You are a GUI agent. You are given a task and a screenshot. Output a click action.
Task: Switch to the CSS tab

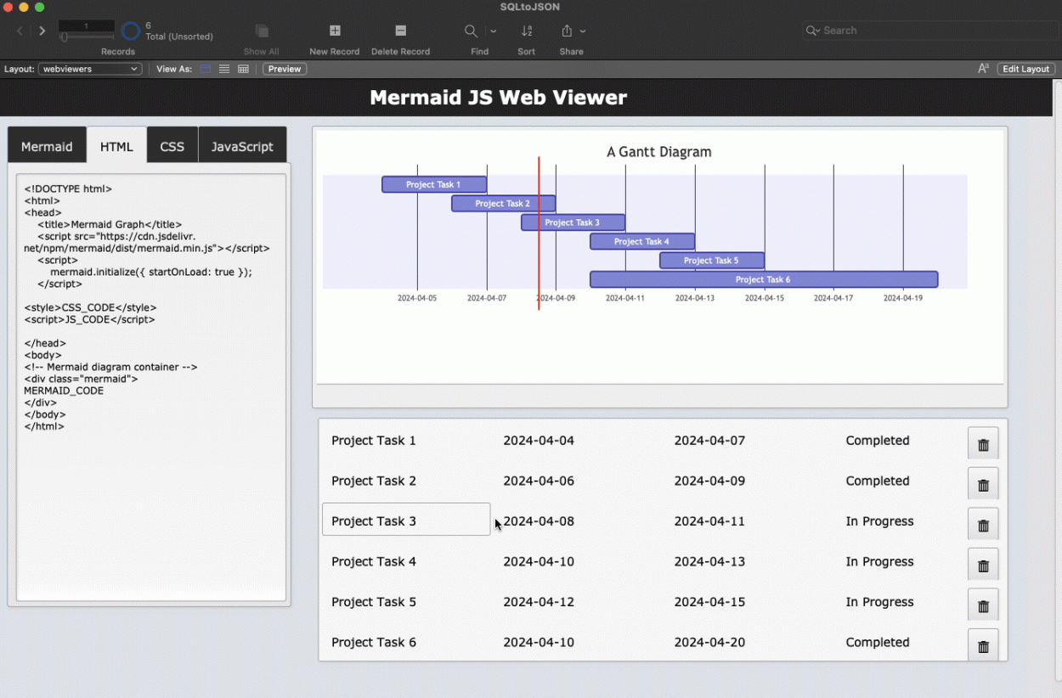172,145
